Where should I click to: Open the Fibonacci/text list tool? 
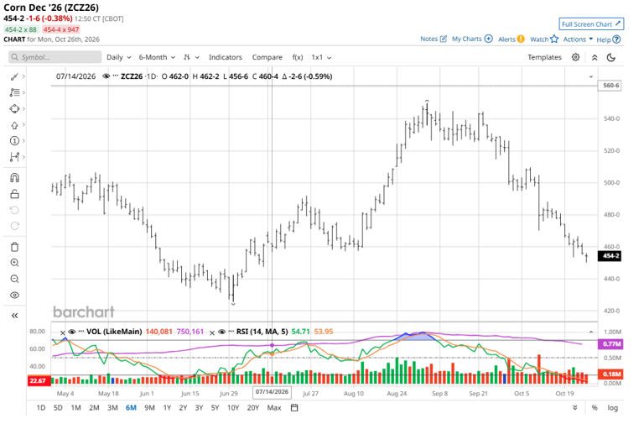click(14, 92)
